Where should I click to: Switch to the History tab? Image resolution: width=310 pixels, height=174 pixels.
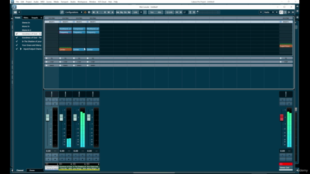[26, 18]
